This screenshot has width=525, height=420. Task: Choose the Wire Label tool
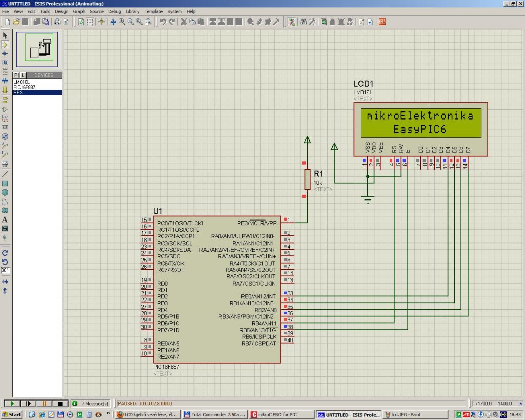[5, 63]
